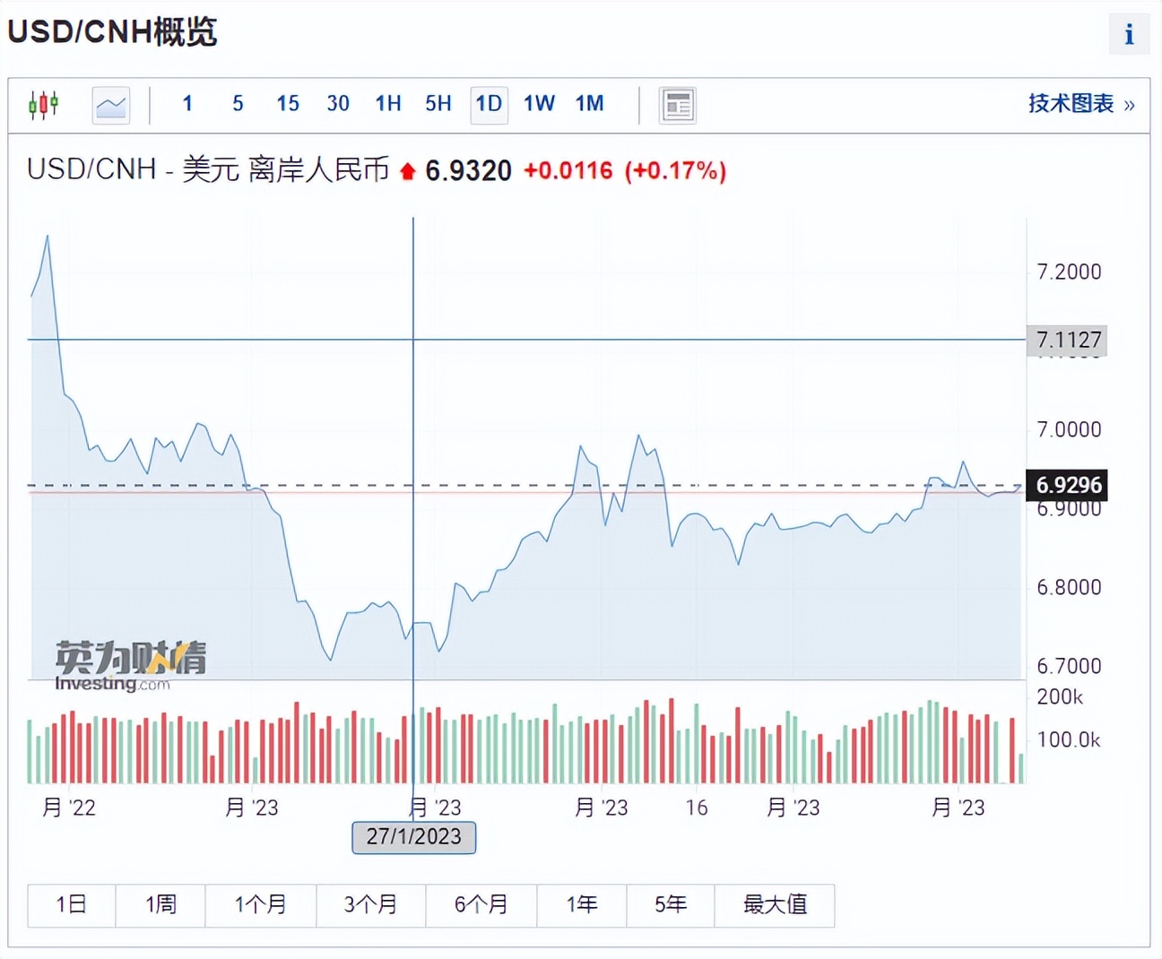Click the 27/1/2023 date marker
The image size is (1162, 959).
point(413,837)
